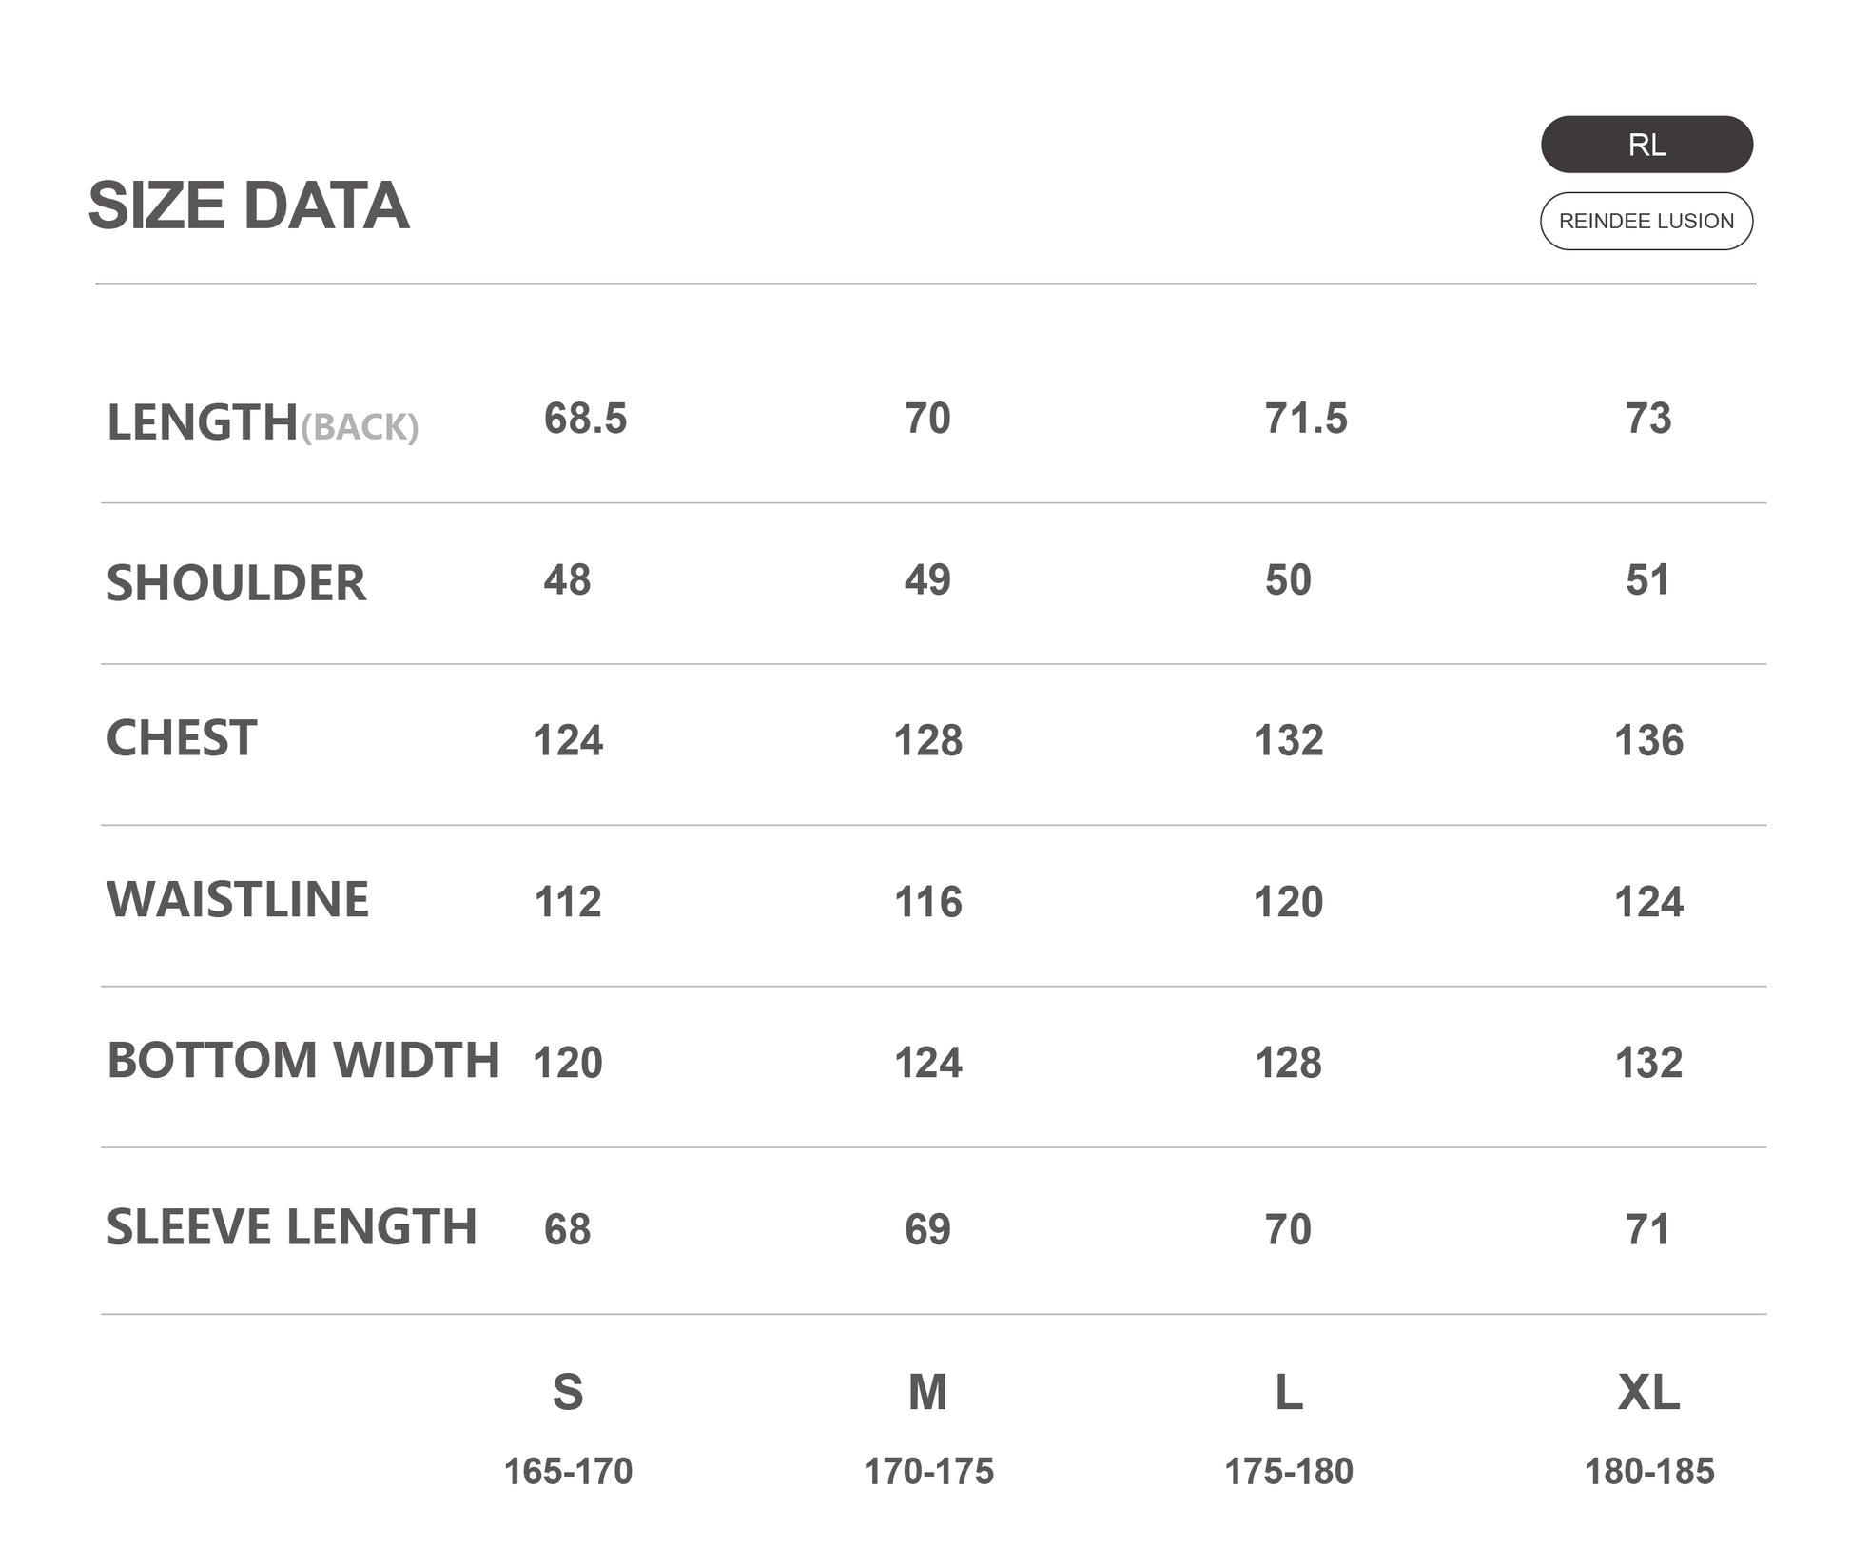Click the chest value 136 for XL
This screenshot has width=1851, height=1547.
click(1648, 740)
